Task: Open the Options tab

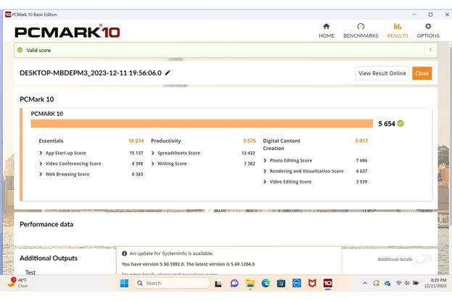Action: (x=428, y=30)
